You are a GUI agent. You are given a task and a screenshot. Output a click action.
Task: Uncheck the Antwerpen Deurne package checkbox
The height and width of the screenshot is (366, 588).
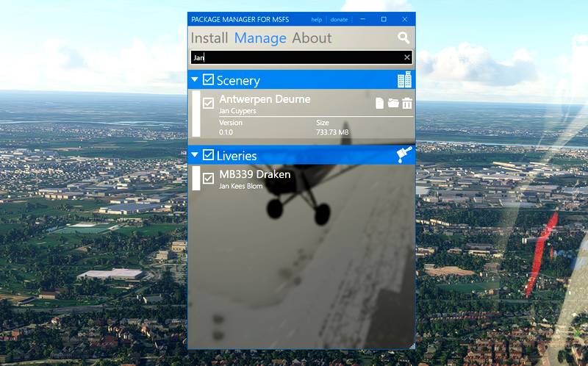click(209, 104)
